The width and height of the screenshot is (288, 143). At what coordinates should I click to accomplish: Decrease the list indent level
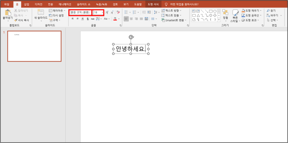(x=144, y=12)
